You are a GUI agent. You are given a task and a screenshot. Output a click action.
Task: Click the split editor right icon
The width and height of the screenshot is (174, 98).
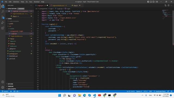[x=169, y=5]
